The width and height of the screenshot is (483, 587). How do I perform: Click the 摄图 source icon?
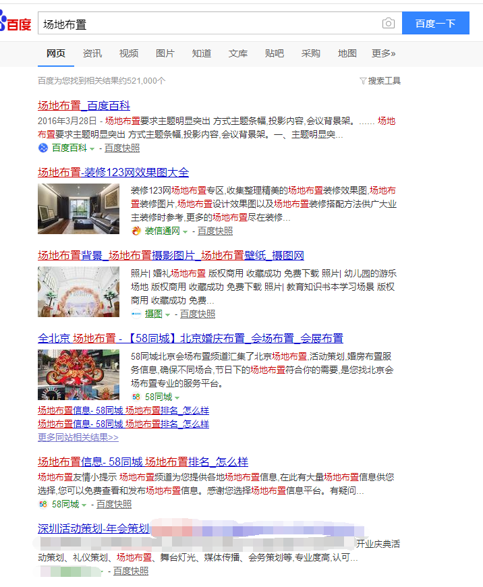136,314
